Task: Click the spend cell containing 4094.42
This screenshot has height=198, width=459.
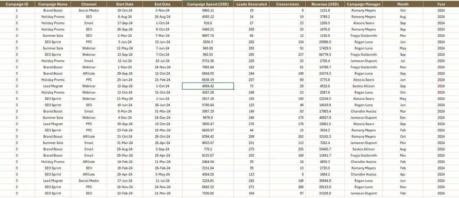Action: pos(208,86)
